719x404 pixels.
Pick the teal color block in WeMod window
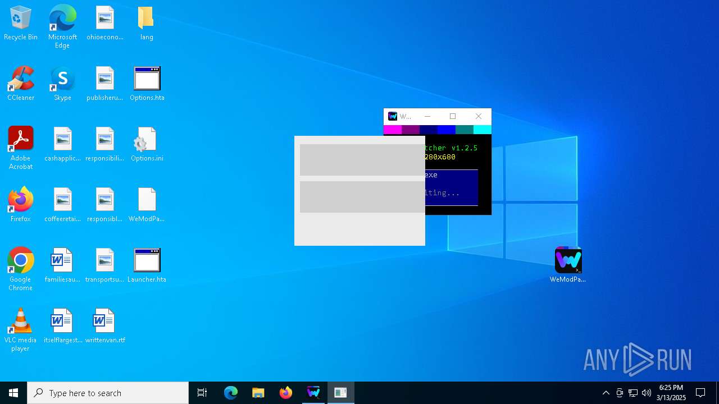pyautogui.click(x=465, y=130)
